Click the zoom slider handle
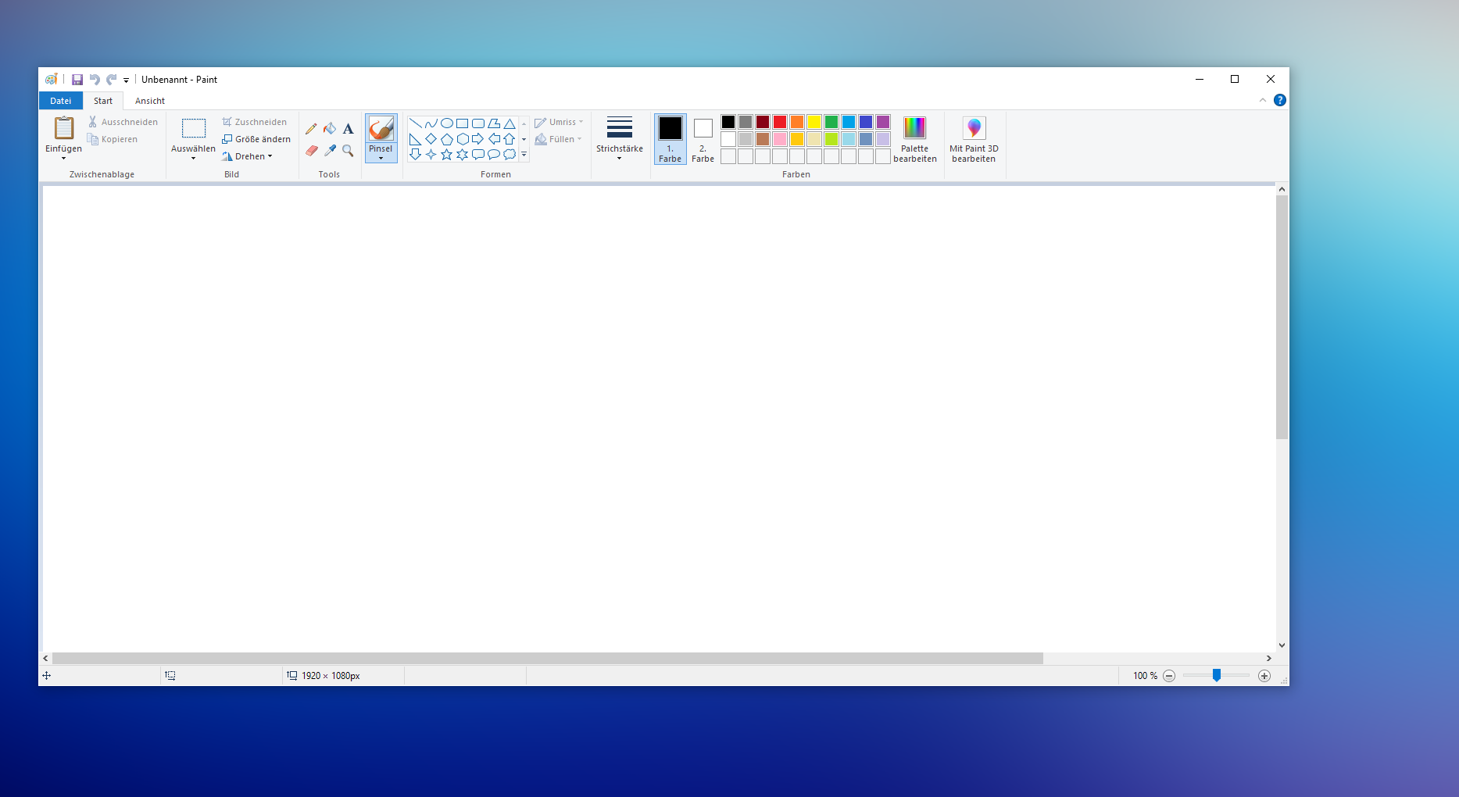1459x797 pixels. (1217, 675)
